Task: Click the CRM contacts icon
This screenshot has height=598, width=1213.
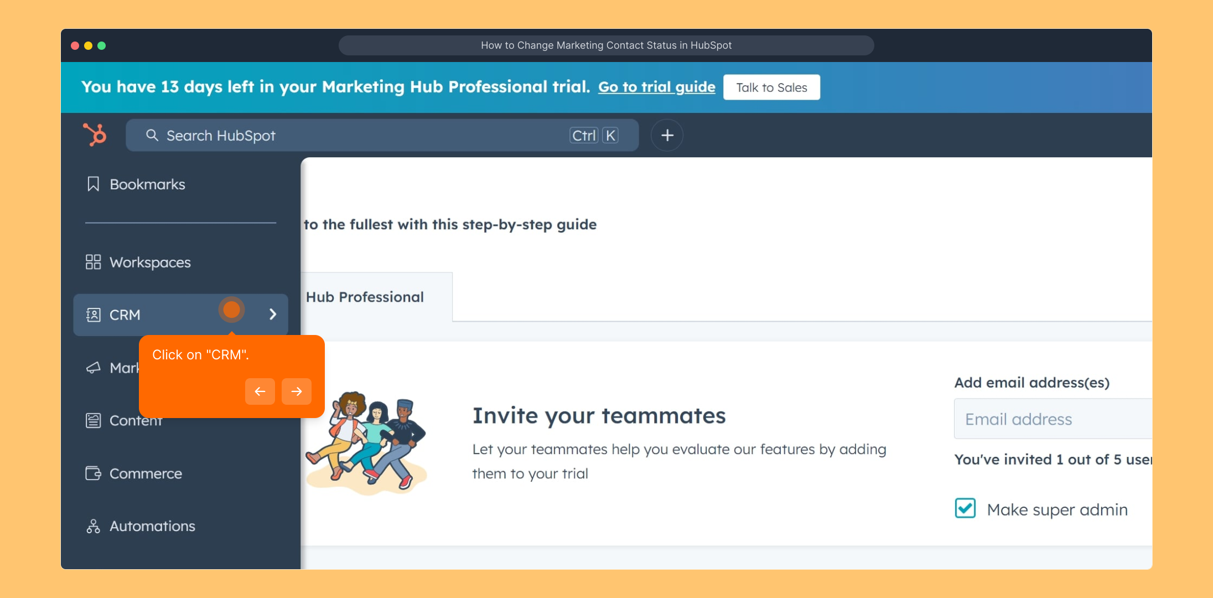Action: click(93, 315)
